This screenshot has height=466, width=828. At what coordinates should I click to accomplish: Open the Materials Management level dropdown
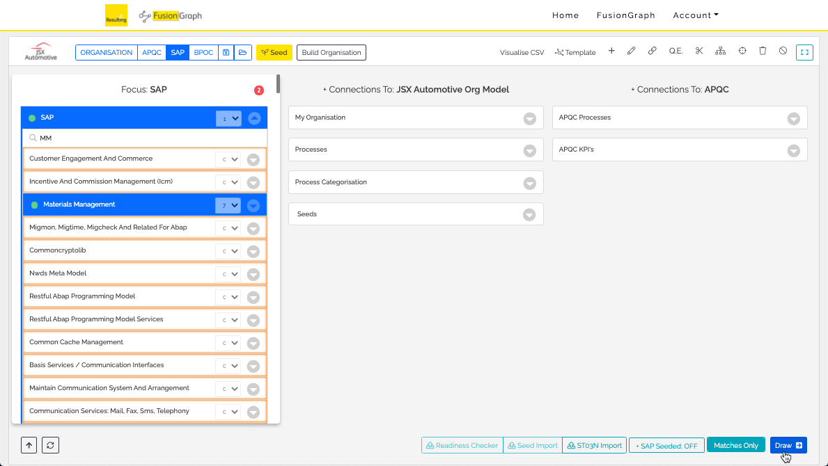point(228,206)
